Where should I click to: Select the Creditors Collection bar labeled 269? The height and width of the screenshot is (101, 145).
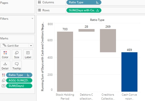[108, 41]
